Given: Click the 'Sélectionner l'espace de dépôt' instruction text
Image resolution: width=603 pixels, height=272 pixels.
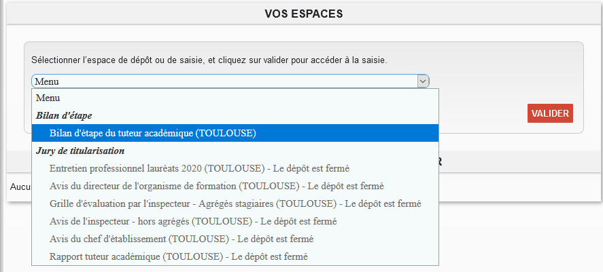Looking at the screenshot, I should pyautogui.click(x=209, y=60).
